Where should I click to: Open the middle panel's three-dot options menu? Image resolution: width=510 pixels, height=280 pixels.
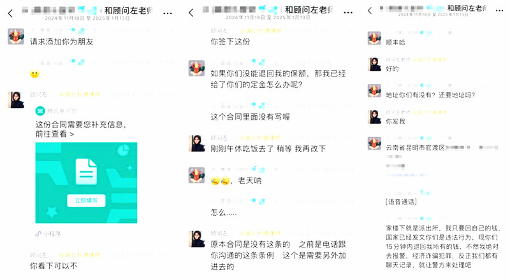tap(348, 13)
